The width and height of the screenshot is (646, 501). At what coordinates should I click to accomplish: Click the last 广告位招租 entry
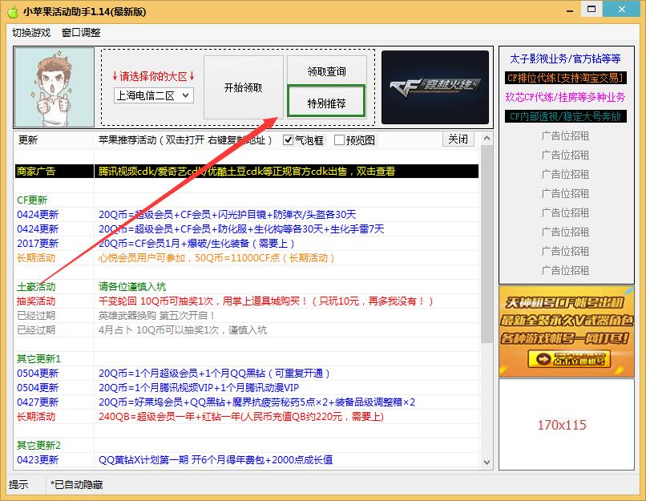(565, 271)
